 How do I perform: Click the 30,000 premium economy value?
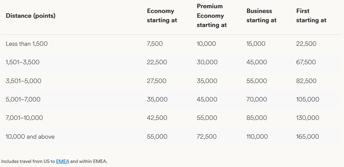[207, 62]
